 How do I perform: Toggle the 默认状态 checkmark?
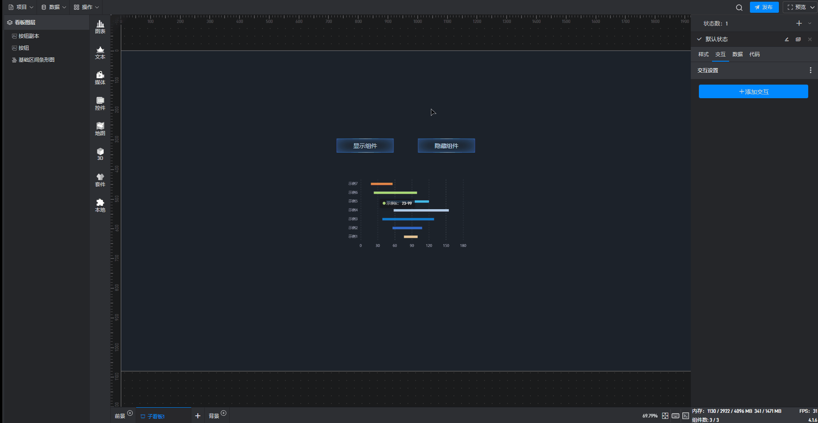coord(699,39)
